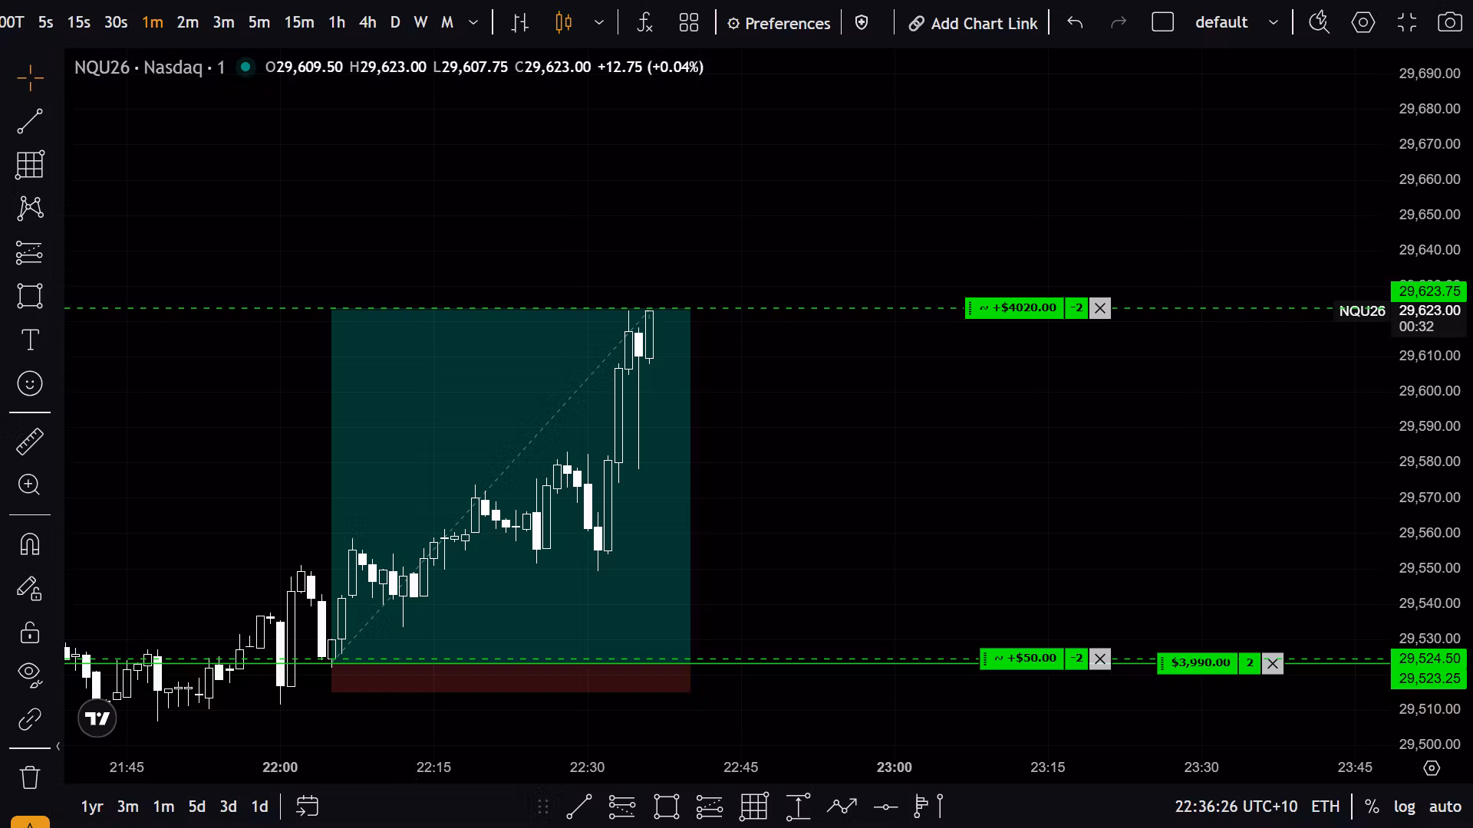The height and width of the screenshot is (828, 1473).
Task: Cancel the +$4020.00 order
Action: (x=1100, y=308)
